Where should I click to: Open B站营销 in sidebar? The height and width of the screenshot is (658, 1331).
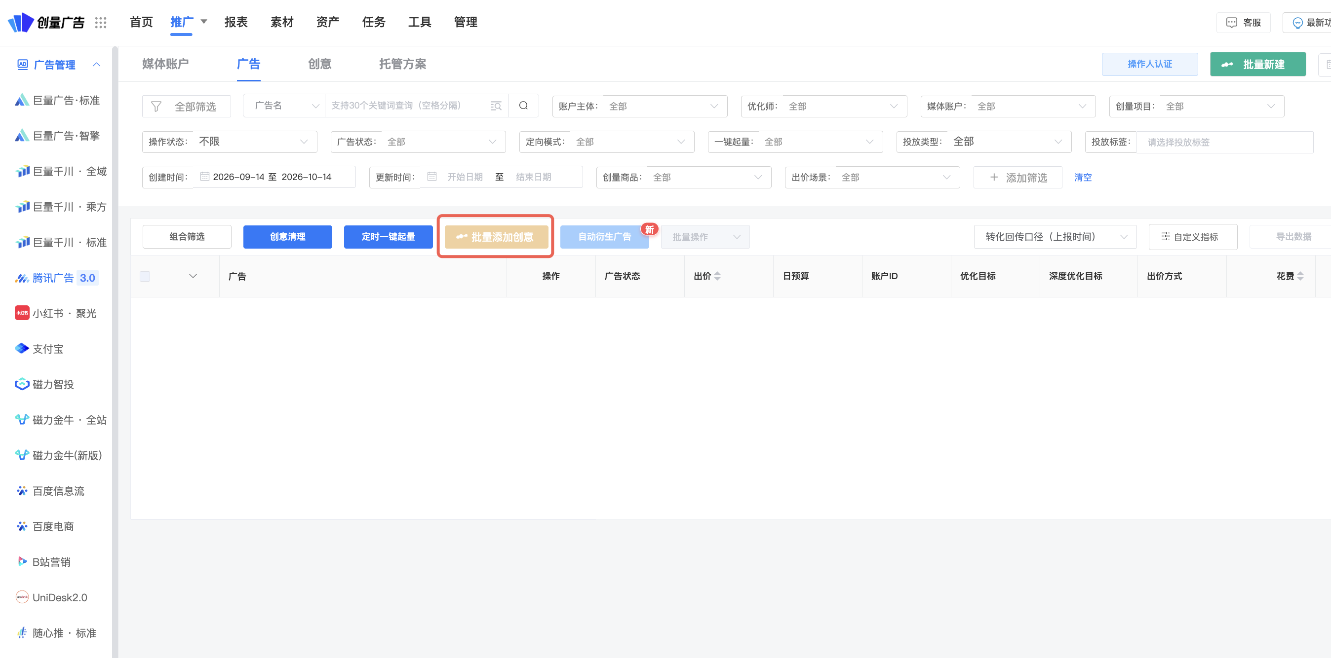pos(43,562)
